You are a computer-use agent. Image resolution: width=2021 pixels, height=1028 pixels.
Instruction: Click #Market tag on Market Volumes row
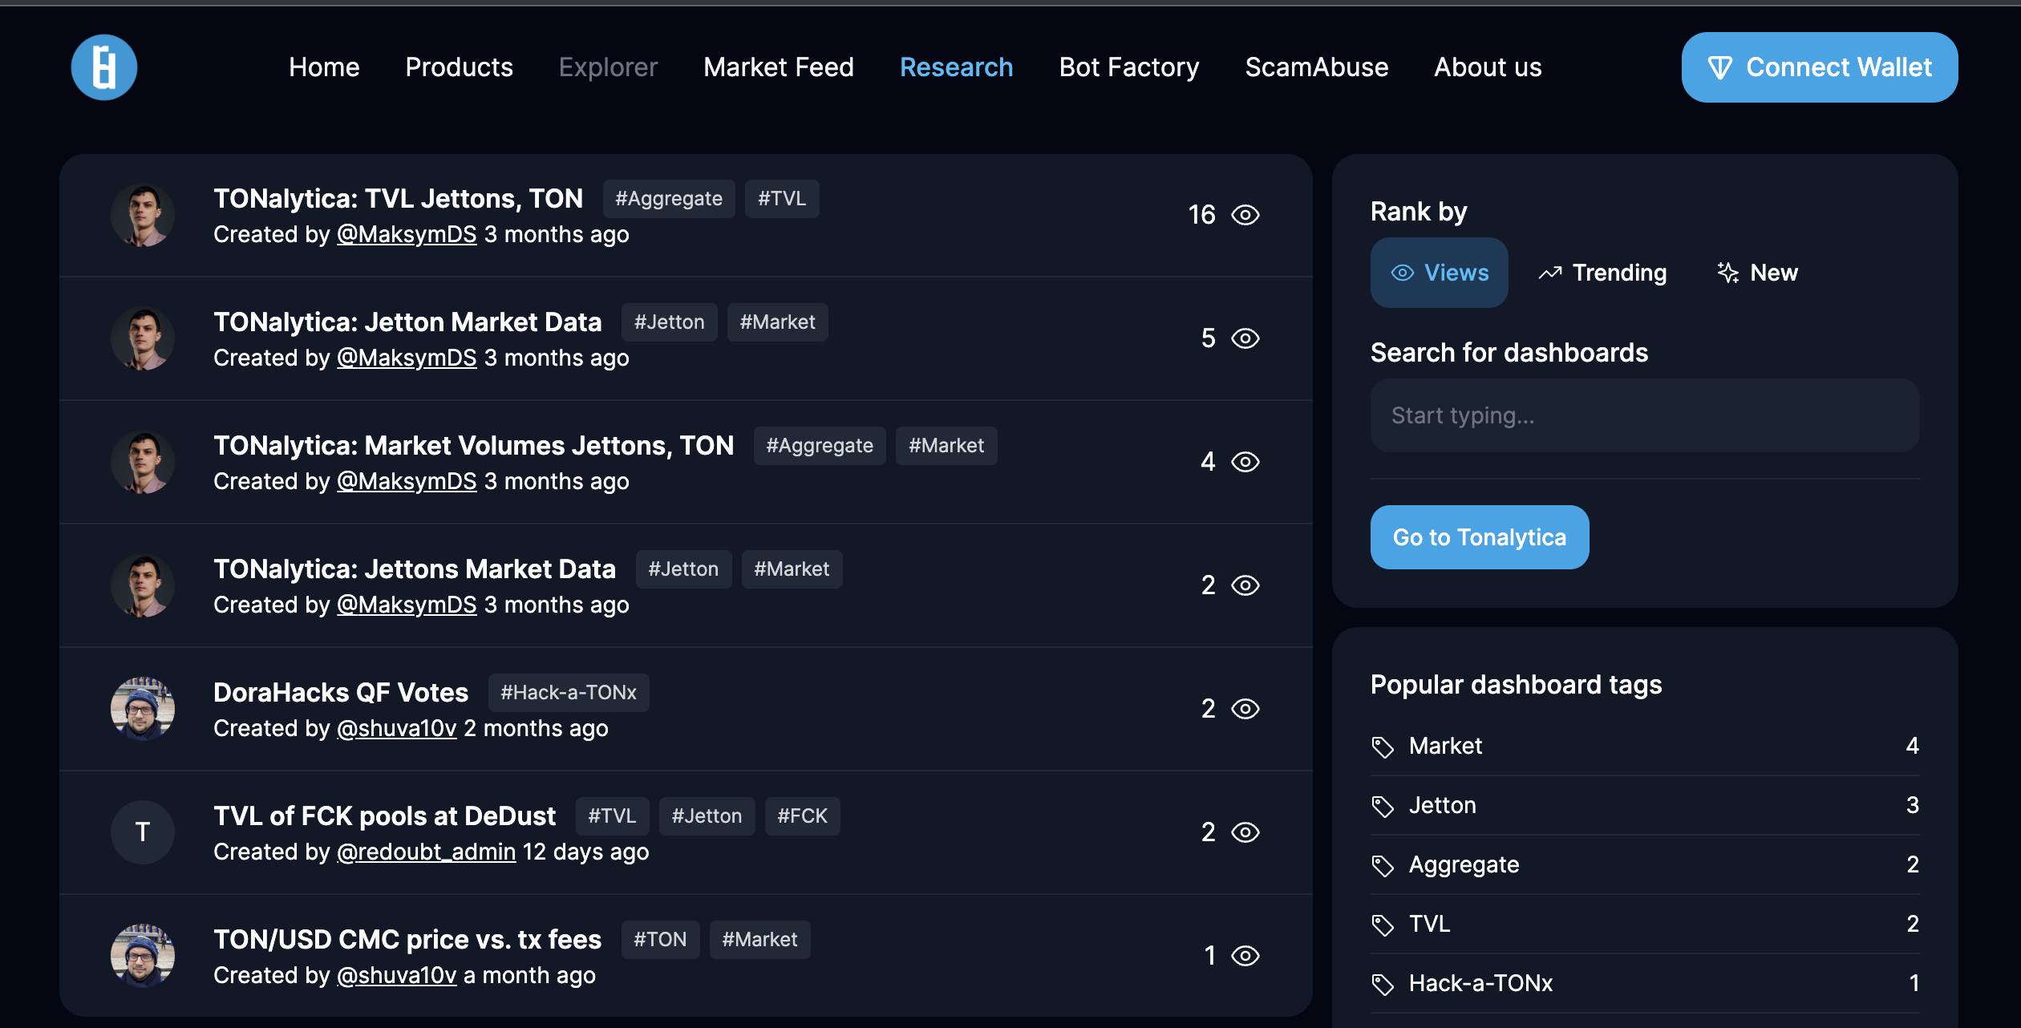coord(946,445)
